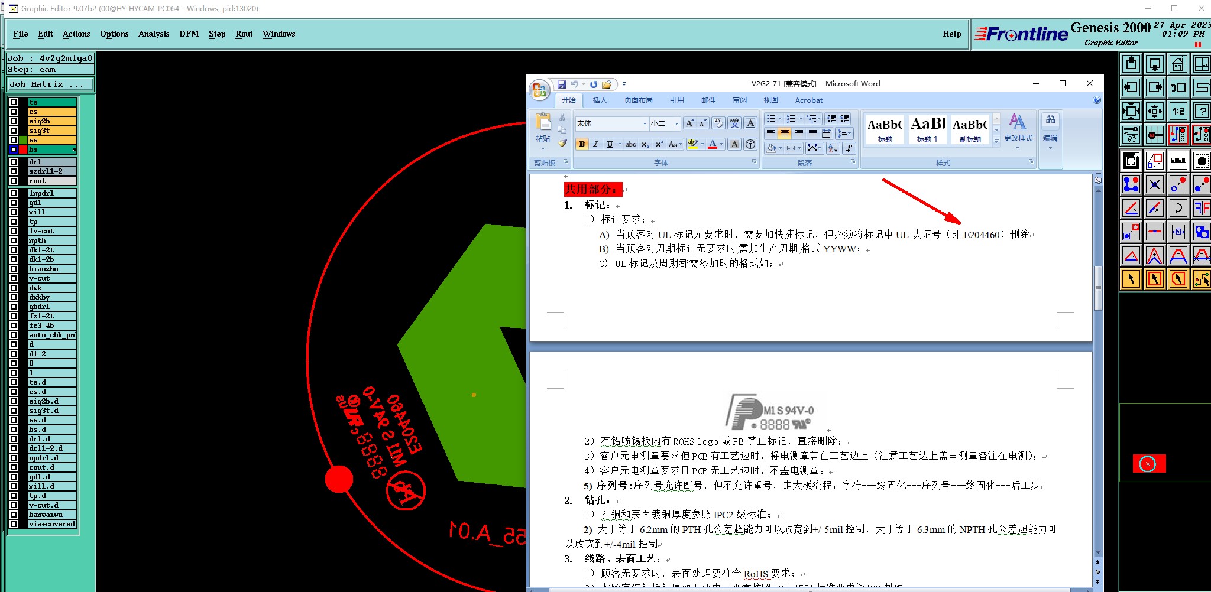Click the clear formatting eraser icon
This screenshot has height=592, width=1211.
(718, 123)
